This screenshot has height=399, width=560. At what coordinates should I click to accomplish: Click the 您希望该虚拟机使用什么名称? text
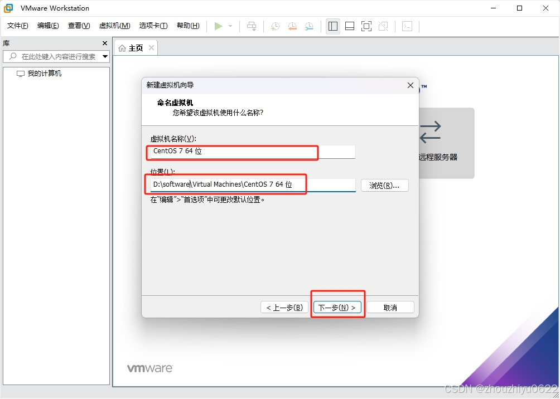tap(218, 113)
